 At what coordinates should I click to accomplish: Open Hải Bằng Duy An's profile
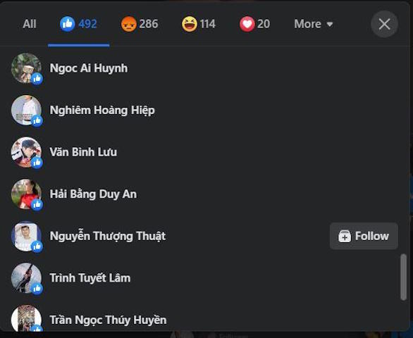pyautogui.click(x=93, y=194)
